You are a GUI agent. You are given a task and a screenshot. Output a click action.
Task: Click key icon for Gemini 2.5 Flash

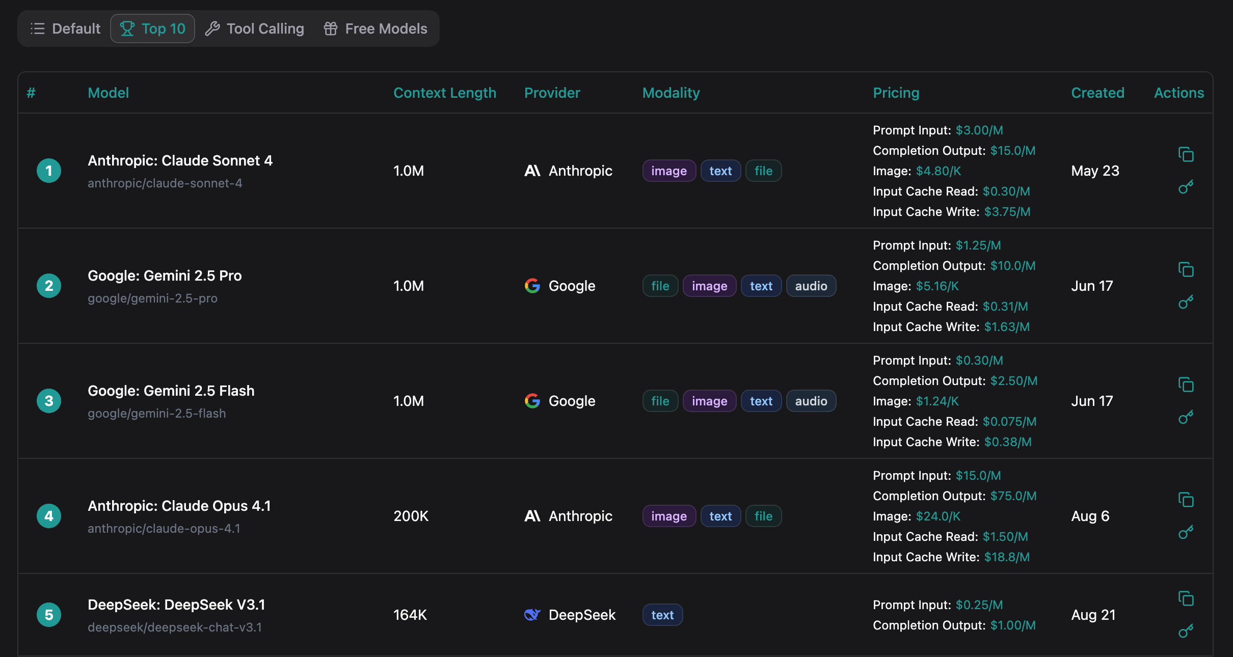pyautogui.click(x=1186, y=417)
